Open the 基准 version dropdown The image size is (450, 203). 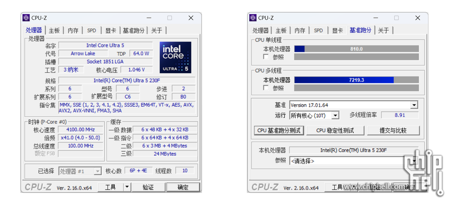[x=414, y=105]
